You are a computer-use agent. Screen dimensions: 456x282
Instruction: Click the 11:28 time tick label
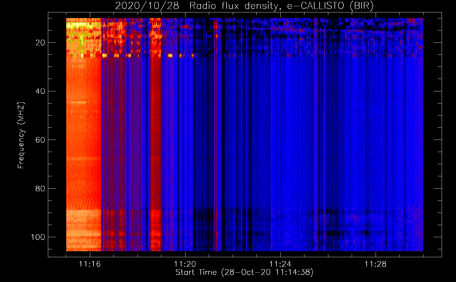(375, 264)
